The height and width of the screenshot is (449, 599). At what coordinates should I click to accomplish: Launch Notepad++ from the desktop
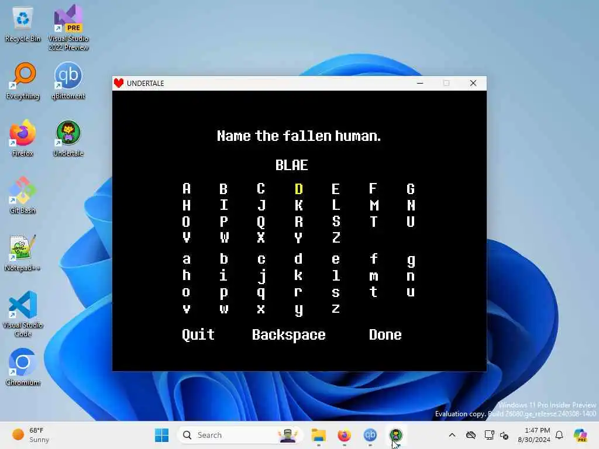point(23,253)
